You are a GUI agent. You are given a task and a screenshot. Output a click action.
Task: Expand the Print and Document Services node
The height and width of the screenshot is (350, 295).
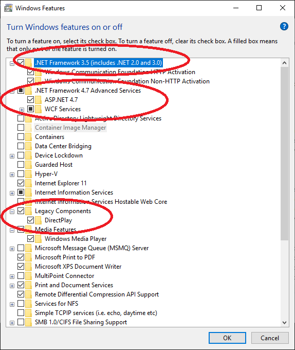pos(12,286)
